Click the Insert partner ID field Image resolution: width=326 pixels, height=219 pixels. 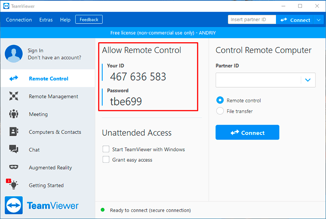coord(252,19)
